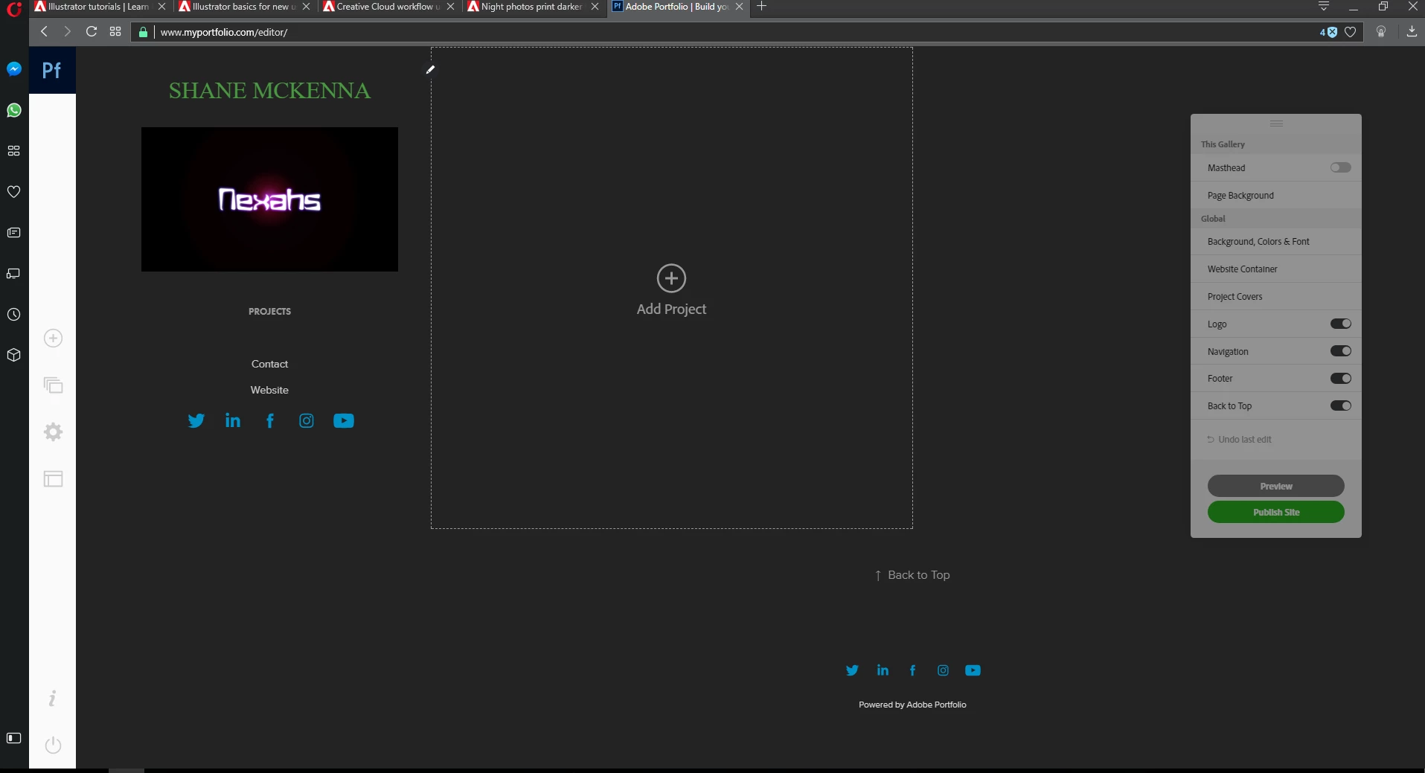
Task: Open Portfolio settings gear icon
Action: pyautogui.click(x=53, y=432)
